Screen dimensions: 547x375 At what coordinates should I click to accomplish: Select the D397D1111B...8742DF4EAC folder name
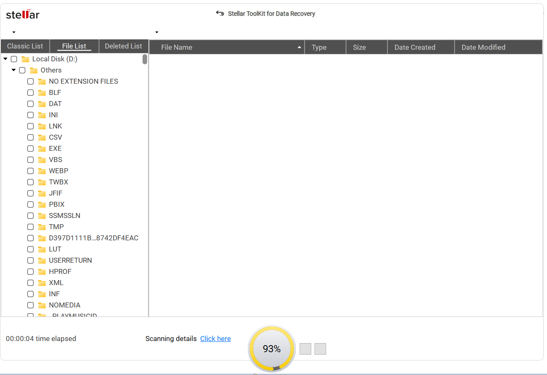pyautogui.click(x=94, y=238)
